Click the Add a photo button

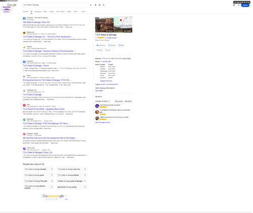128,101
